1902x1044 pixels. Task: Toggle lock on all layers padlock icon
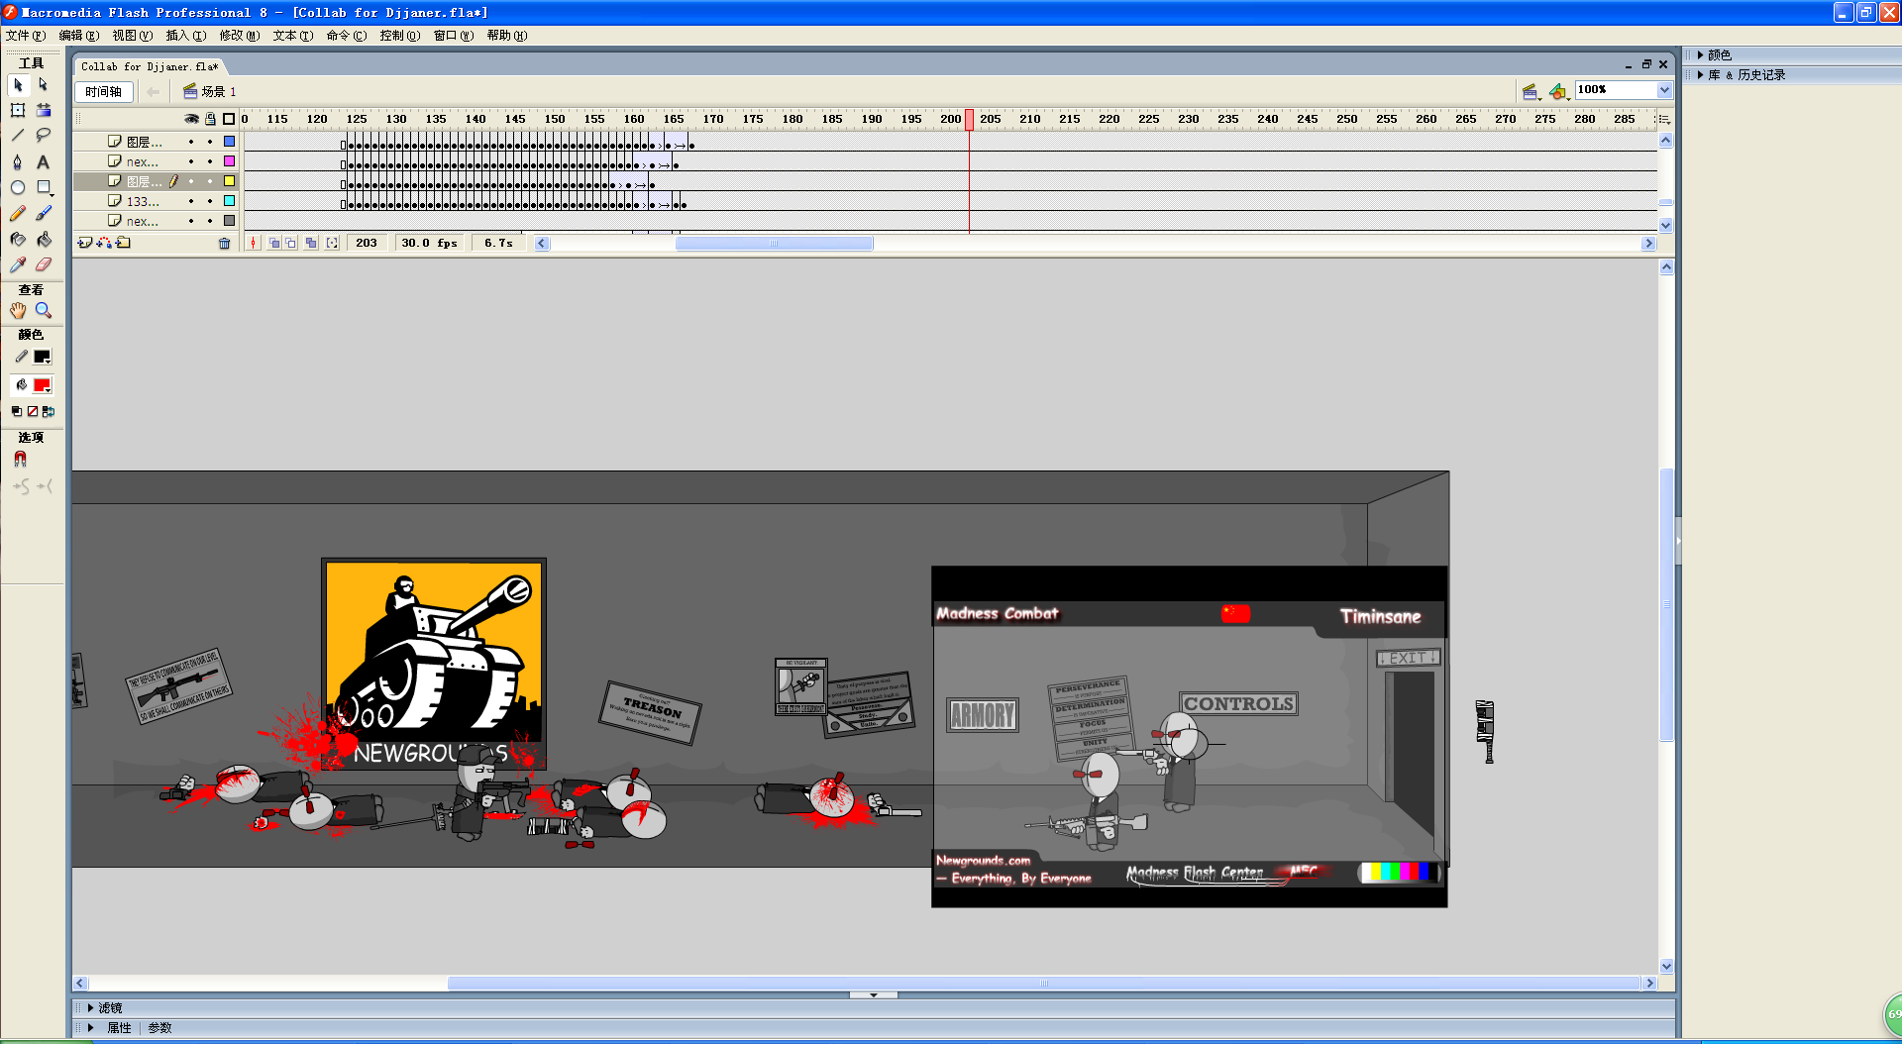pyautogui.click(x=210, y=119)
